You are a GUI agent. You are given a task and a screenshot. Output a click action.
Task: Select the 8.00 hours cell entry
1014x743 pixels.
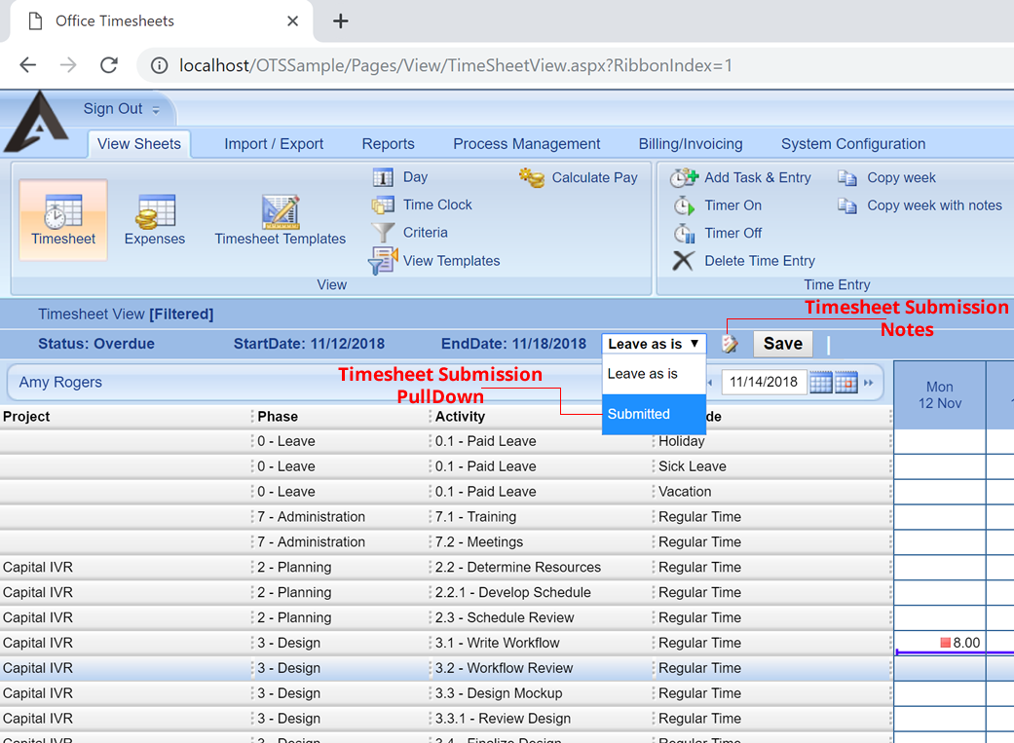[959, 643]
